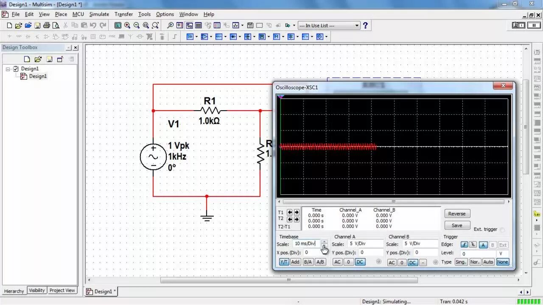
Task: Set Channel B coupling to DC
Action: coord(412,263)
